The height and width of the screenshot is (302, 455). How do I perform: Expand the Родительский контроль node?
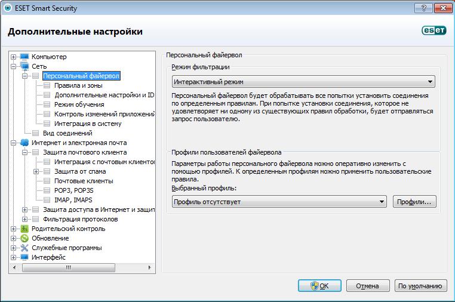coord(13,229)
